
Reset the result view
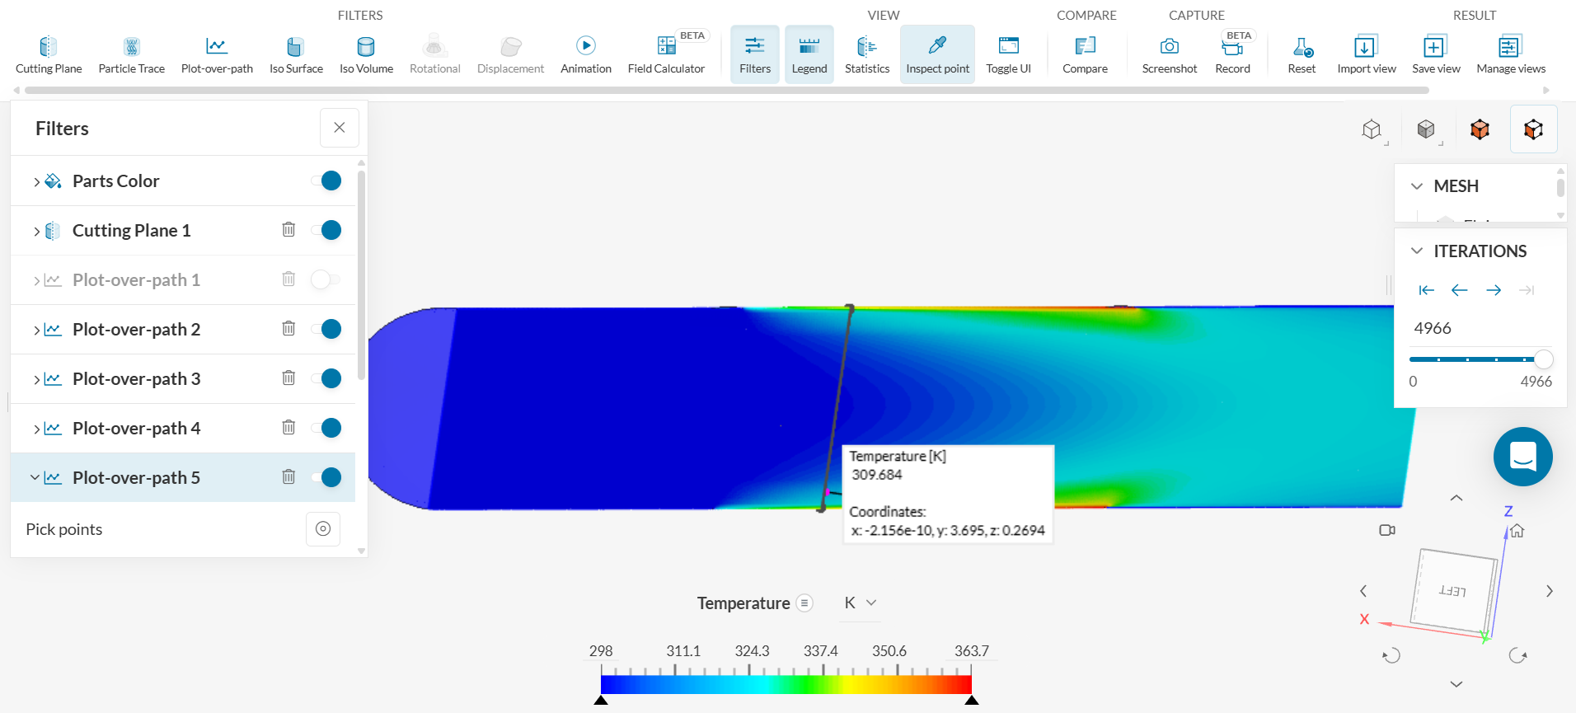coord(1302,54)
